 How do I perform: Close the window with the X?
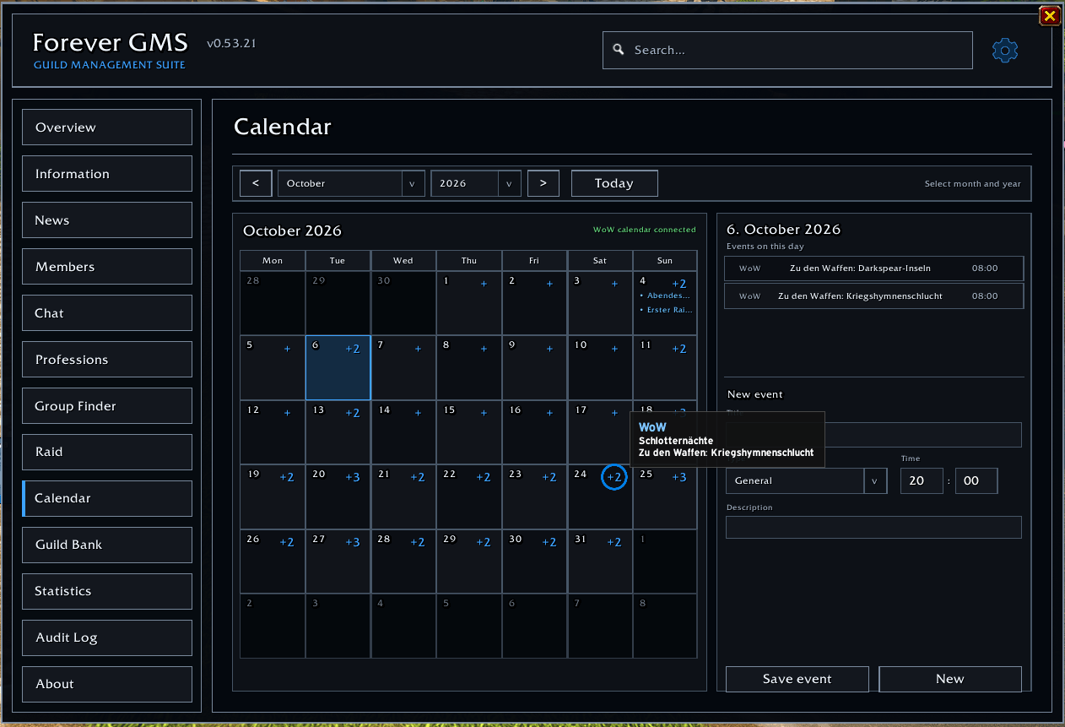pos(1049,16)
